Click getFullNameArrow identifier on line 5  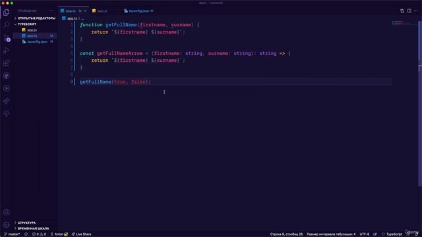coord(120,53)
